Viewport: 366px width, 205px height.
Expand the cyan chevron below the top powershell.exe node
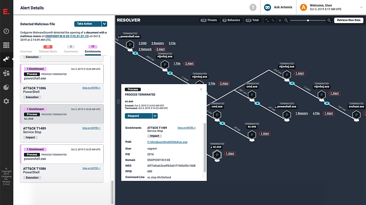pos(135,53)
